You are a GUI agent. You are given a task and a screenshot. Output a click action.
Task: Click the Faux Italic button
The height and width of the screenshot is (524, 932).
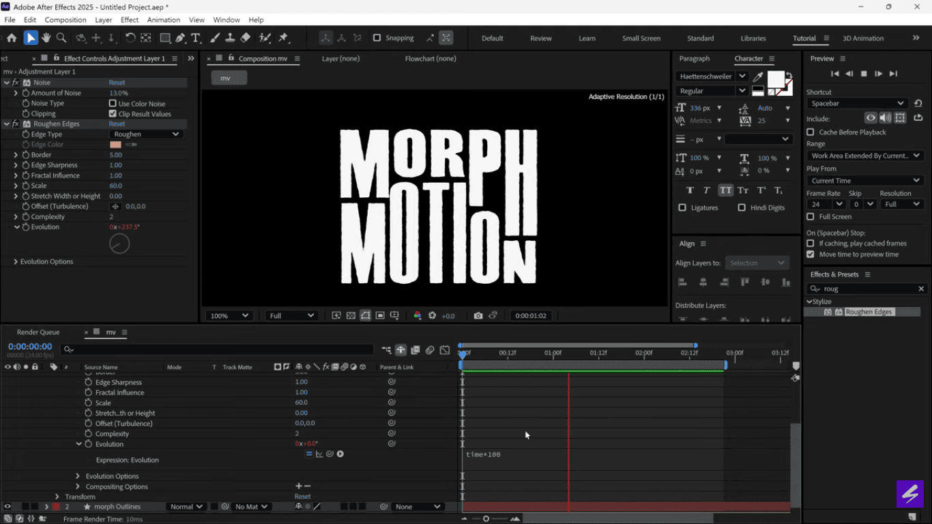(x=707, y=190)
